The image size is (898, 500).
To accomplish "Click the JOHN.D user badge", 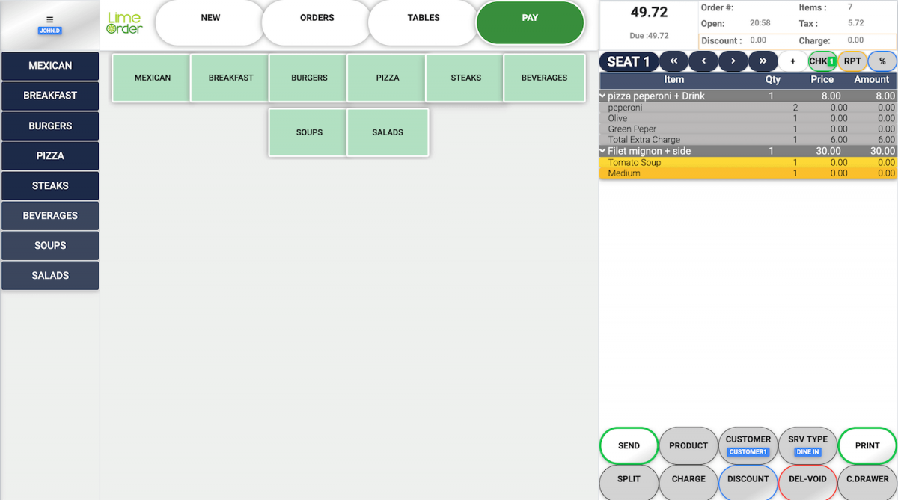I will click(49, 31).
